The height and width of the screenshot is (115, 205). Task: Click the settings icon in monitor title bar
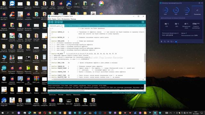[200, 3]
